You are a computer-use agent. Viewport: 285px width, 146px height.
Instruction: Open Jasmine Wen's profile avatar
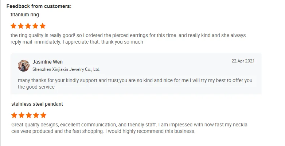click(x=24, y=65)
